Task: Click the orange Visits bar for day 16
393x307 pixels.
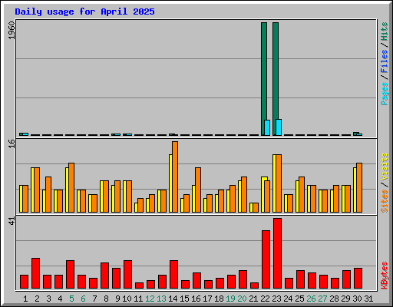Action: [198, 190]
